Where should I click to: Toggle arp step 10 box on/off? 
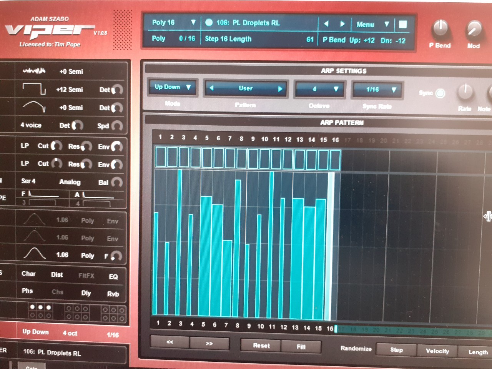[264, 159]
